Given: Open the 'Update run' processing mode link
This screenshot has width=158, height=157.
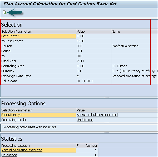Looking at the screenshot, I should pyautogui.click(x=85, y=120).
